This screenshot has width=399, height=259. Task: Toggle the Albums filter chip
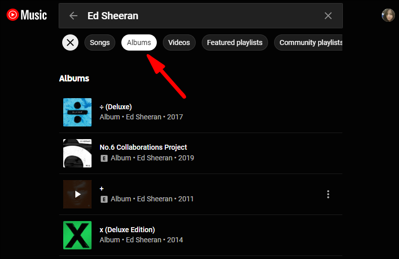coord(139,42)
